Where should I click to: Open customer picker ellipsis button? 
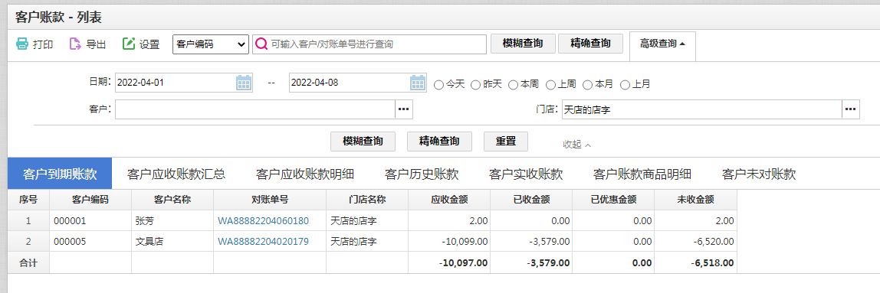(x=403, y=109)
